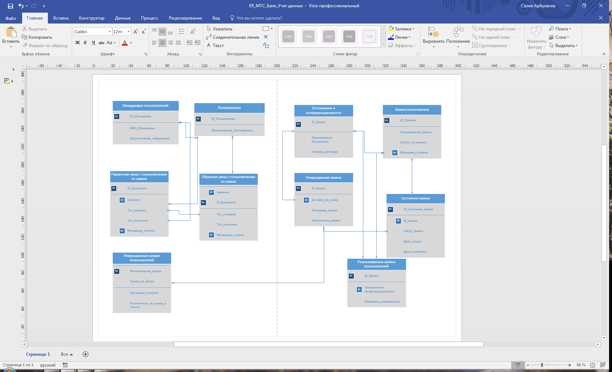Viewport: 612px width, 372px height.
Task: Open the Поиск find button
Action: point(560,29)
